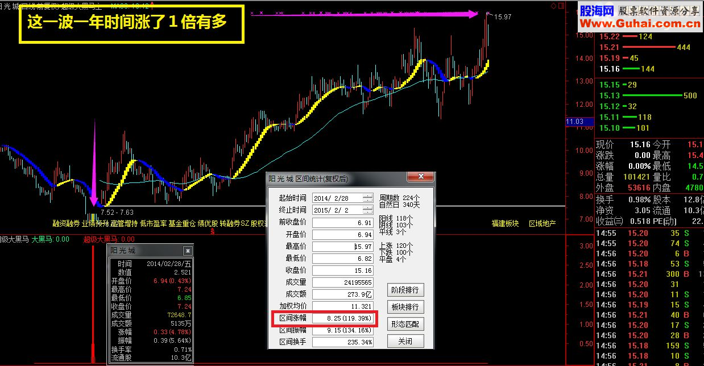This screenshot has width=704, height=366.
Task: Click the red S marker under chart
Action: [213, 231]
